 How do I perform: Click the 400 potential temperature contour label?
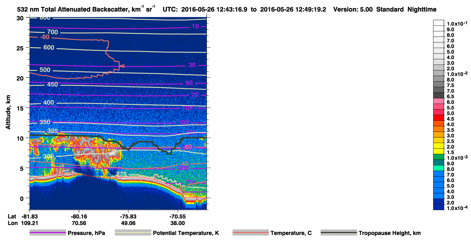pos(48,103)
